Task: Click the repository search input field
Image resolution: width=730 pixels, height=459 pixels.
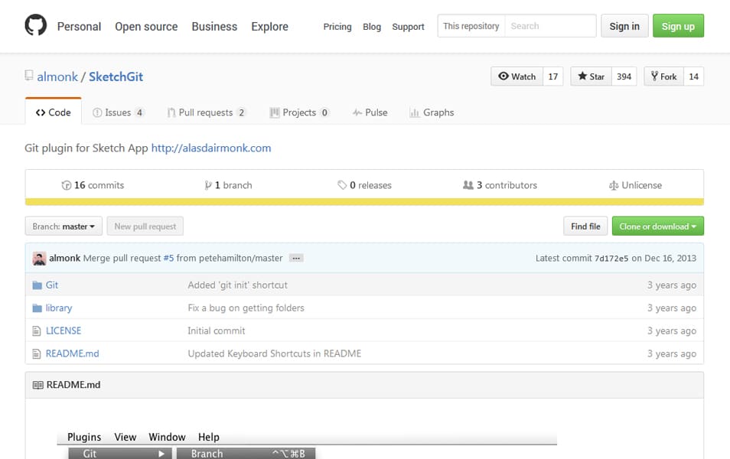Action: pos(549,26)
